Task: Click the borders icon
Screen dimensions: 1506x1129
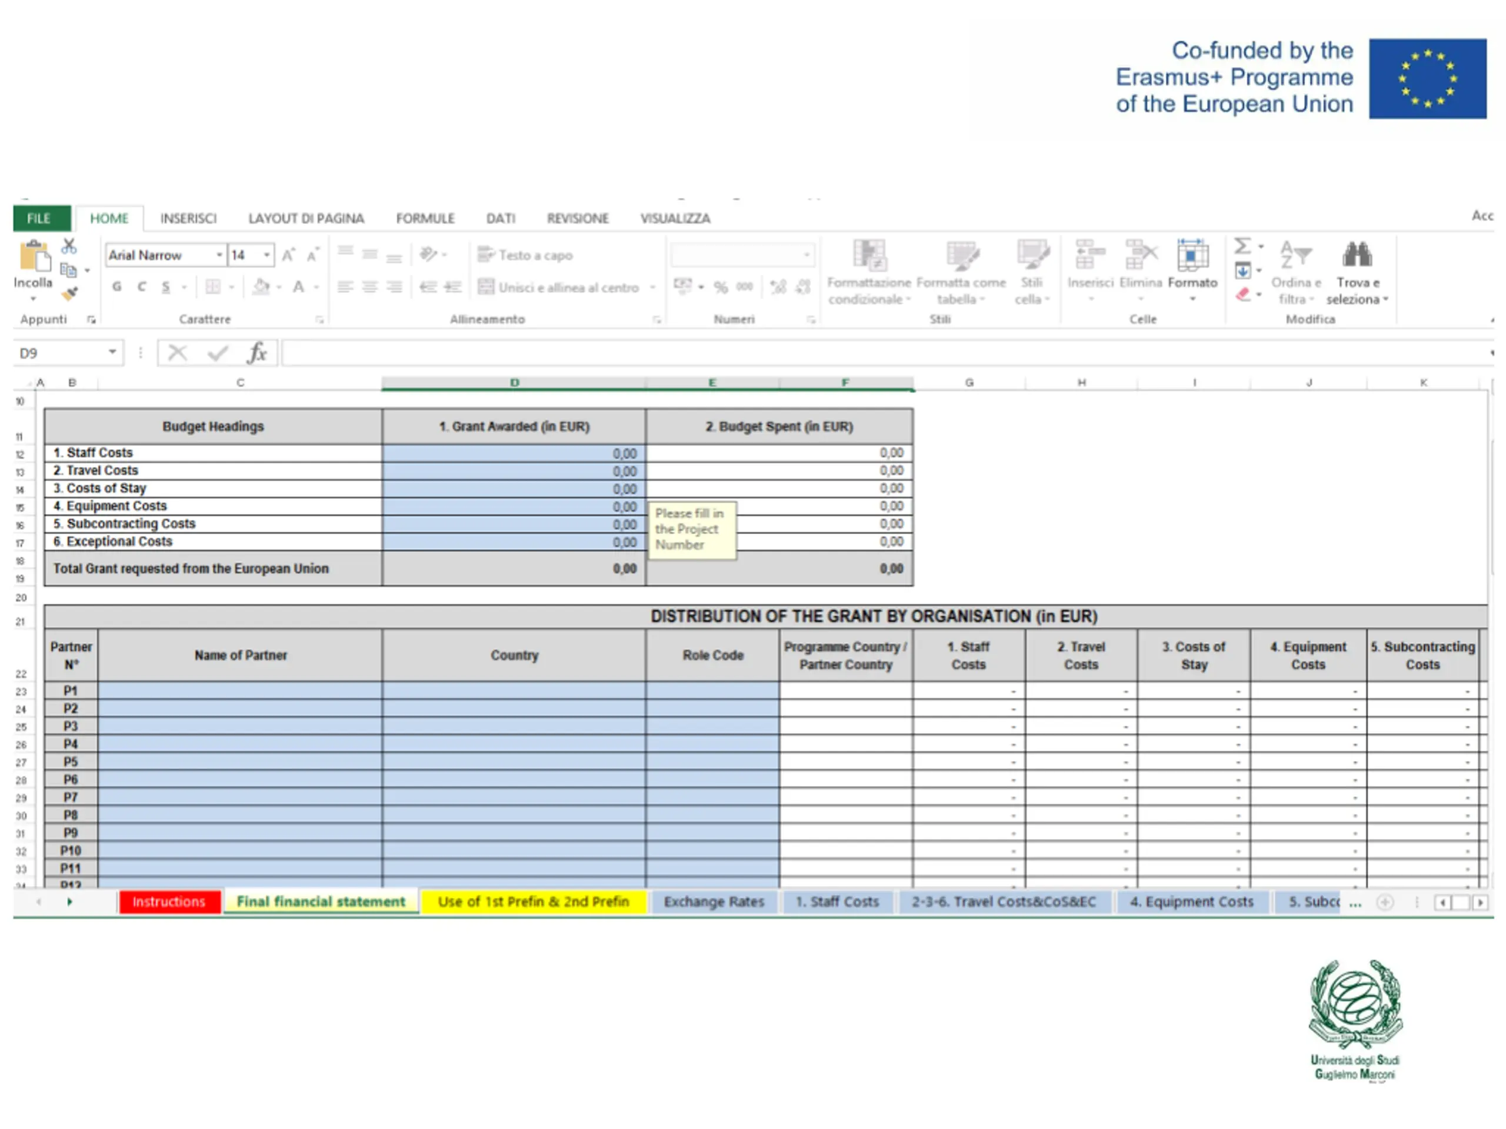Action: (213, 286)
